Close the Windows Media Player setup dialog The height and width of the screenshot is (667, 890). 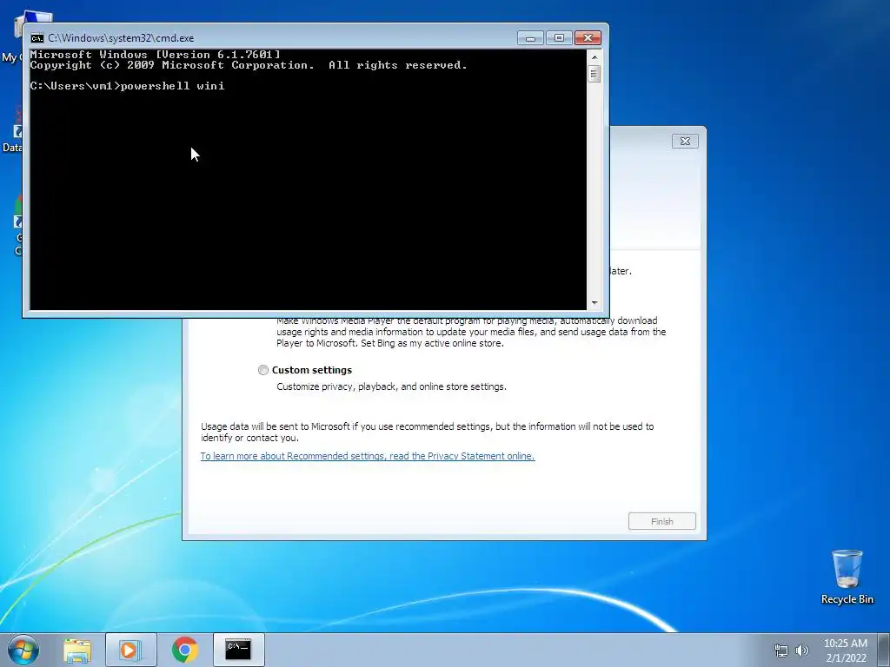point(685,142)
